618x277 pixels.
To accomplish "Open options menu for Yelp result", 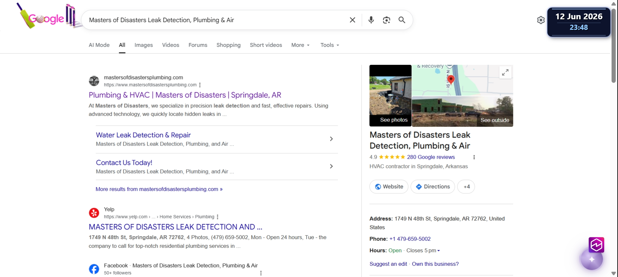I will 218,217.
